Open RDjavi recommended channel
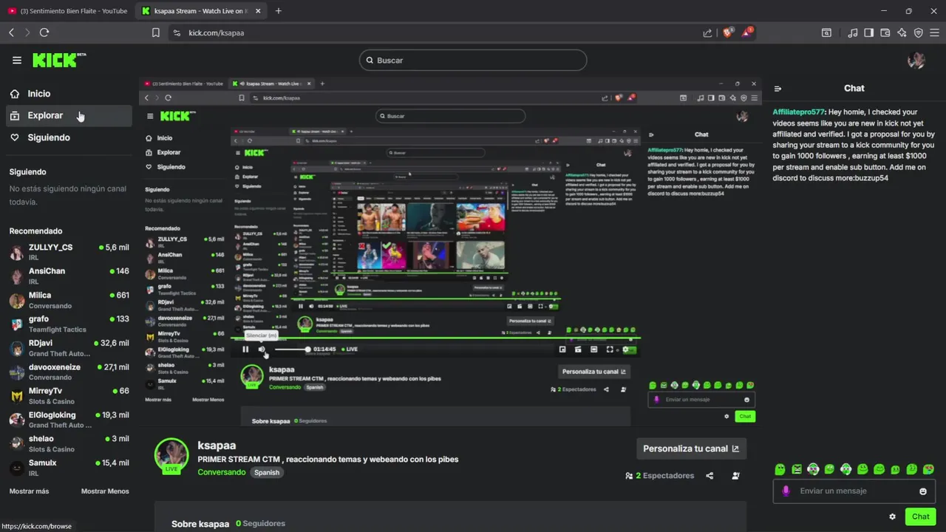The height and width of the screenshot is (532, 946). click(69, 348)
